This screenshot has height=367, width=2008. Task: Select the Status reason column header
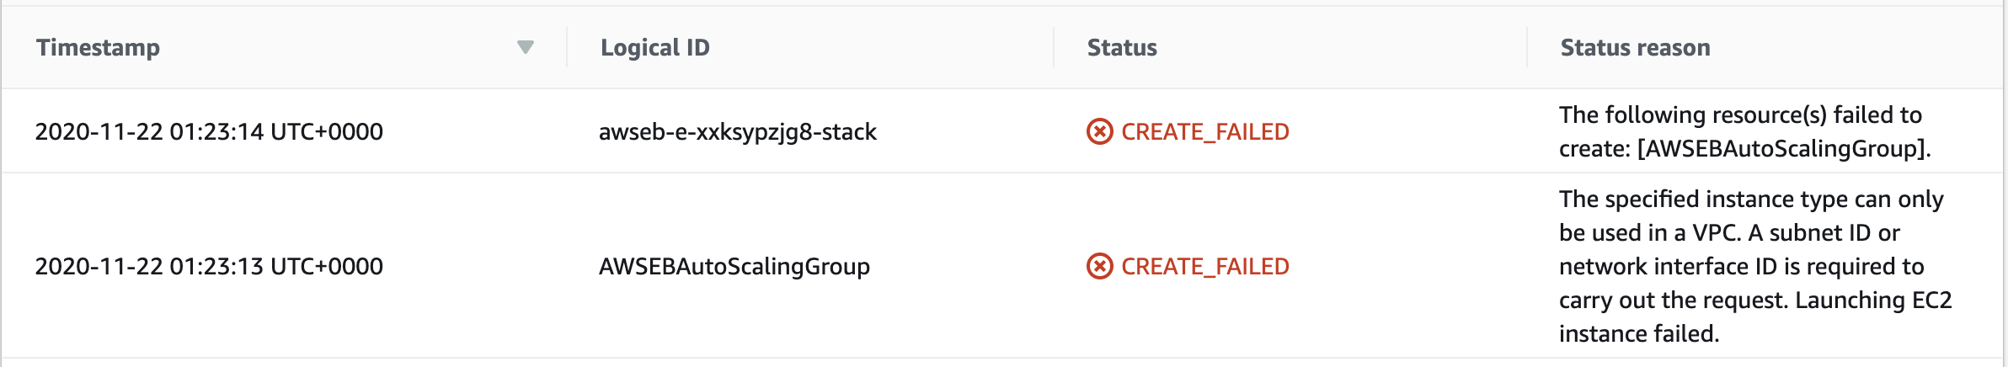(x=1635, y=47)
